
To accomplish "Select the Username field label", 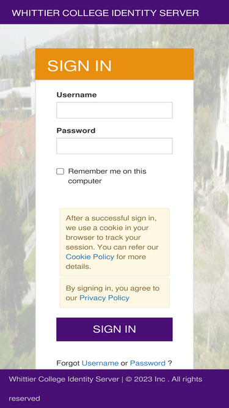I will (76, 95).
